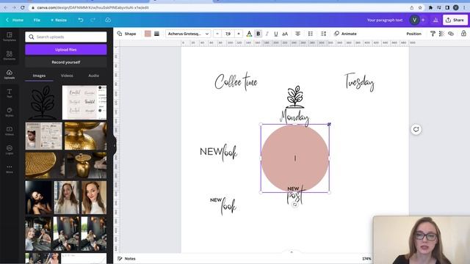This screenshot has height=264, width=470.
Task: Switch to the Audio tab
Action: pos(94,76)
